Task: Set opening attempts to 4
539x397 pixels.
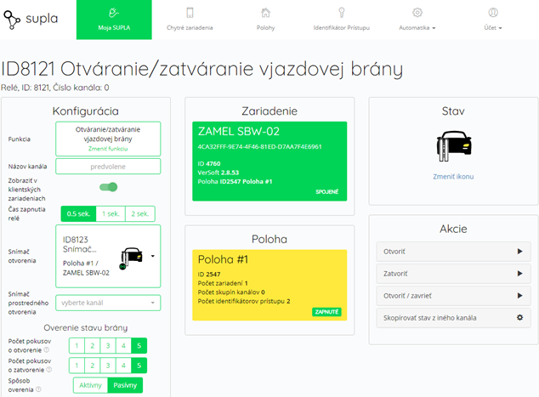Action: (x=123, y=346)
